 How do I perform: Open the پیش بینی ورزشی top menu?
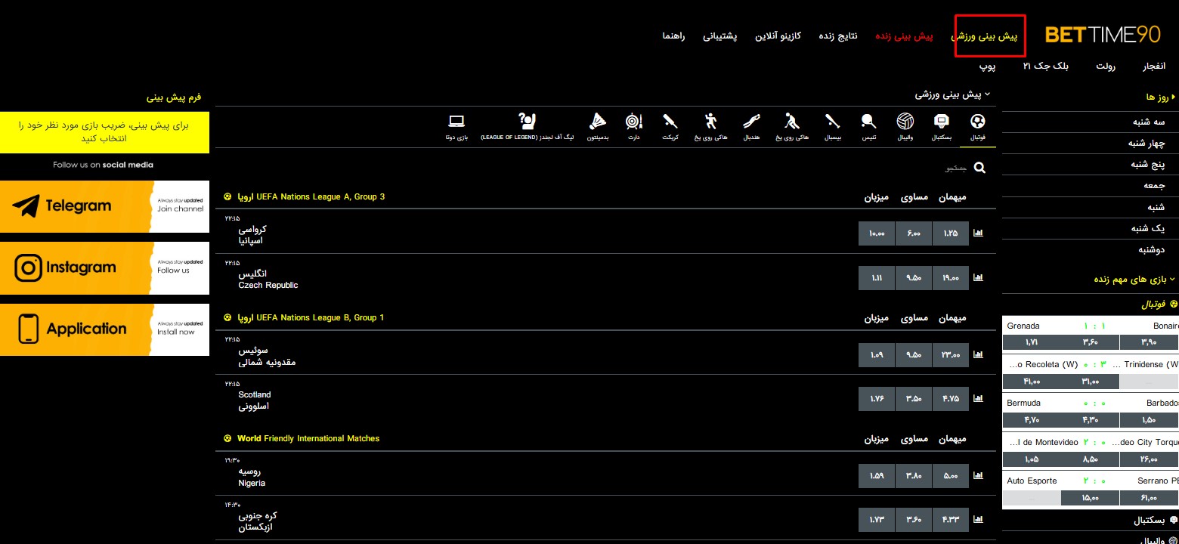[985, 36]
